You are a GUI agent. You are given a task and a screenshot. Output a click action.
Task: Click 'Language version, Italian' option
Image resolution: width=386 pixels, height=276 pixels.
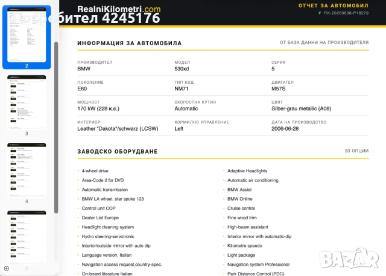click(x=107, y=255)
